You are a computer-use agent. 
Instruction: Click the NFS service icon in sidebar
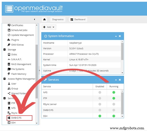pyautogui.click(x=9, y=108)
